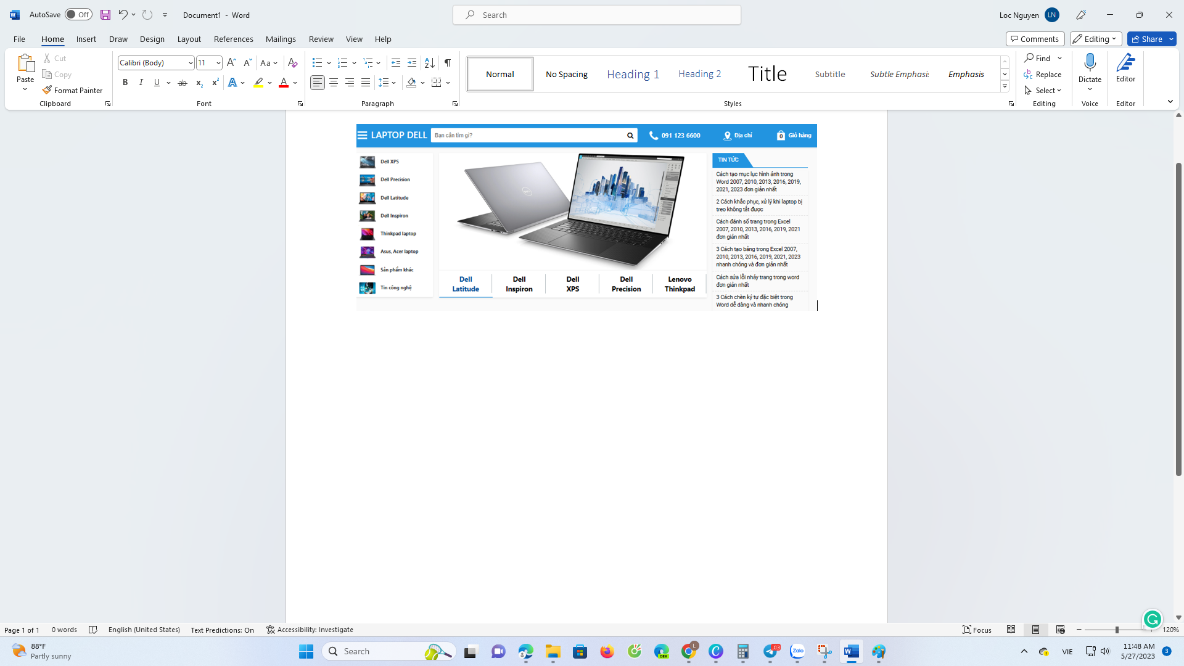Switch to Web Layout view
The image size is (1184, 666).
[1061, 630]
